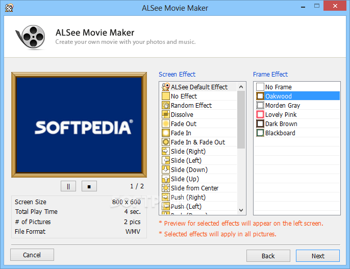Click the Fade Out effect icon
Image resolution: width=350 pixels, height=269 pixels.
pos(166,124)
